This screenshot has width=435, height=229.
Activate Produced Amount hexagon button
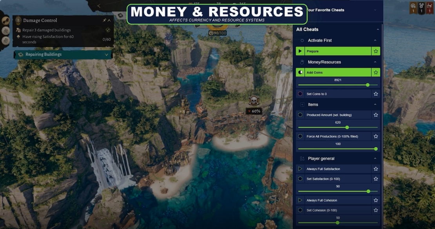point(300,115)
